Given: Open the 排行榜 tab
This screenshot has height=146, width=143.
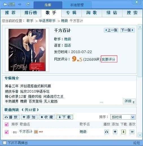Looking at the screenshot, I should [x=31, y=13].
